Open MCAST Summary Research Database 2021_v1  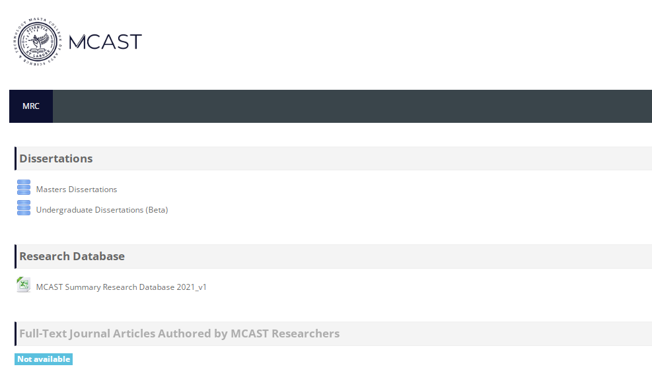click(x=121, y=287)
